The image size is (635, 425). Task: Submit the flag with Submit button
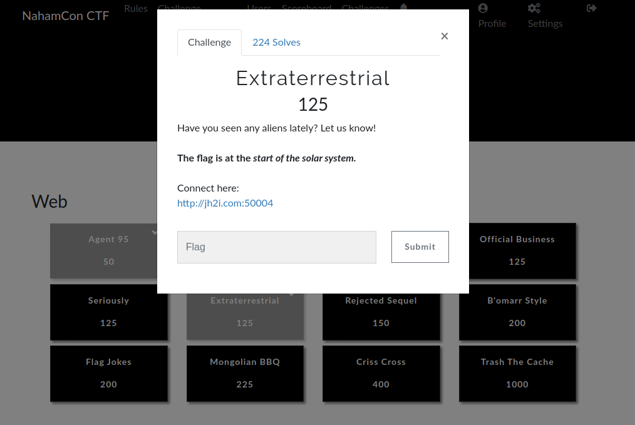pyautogui.click(x=420, y=247)
